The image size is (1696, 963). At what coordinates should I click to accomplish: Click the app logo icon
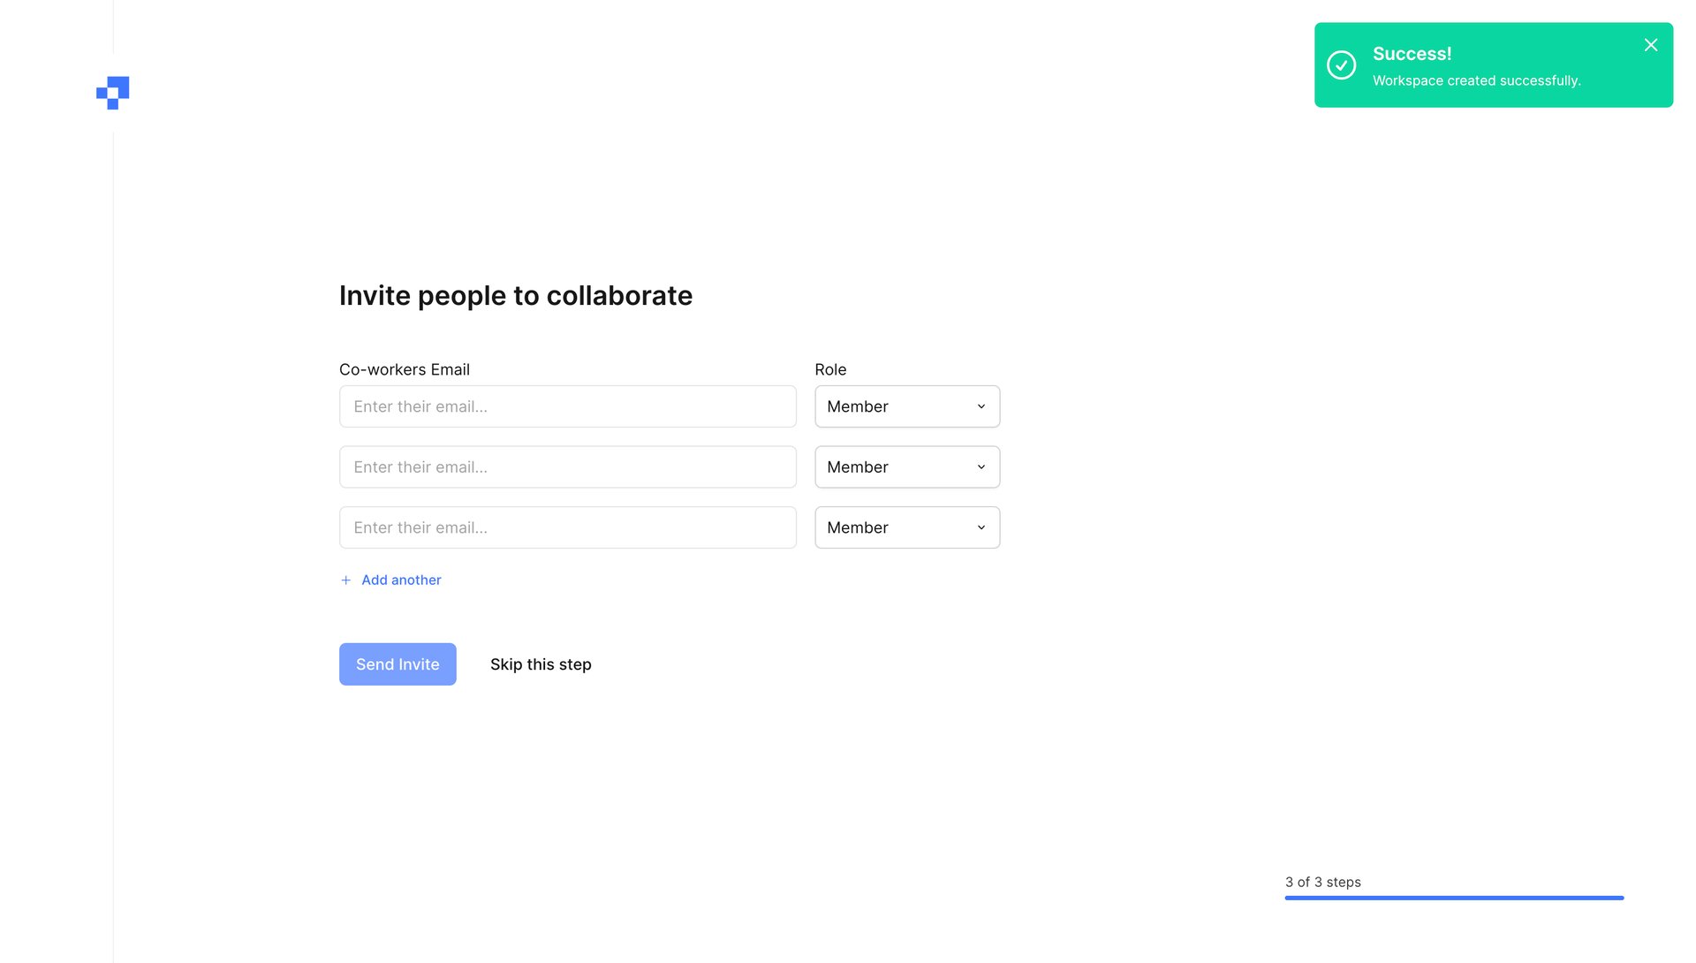coord(112,92)
